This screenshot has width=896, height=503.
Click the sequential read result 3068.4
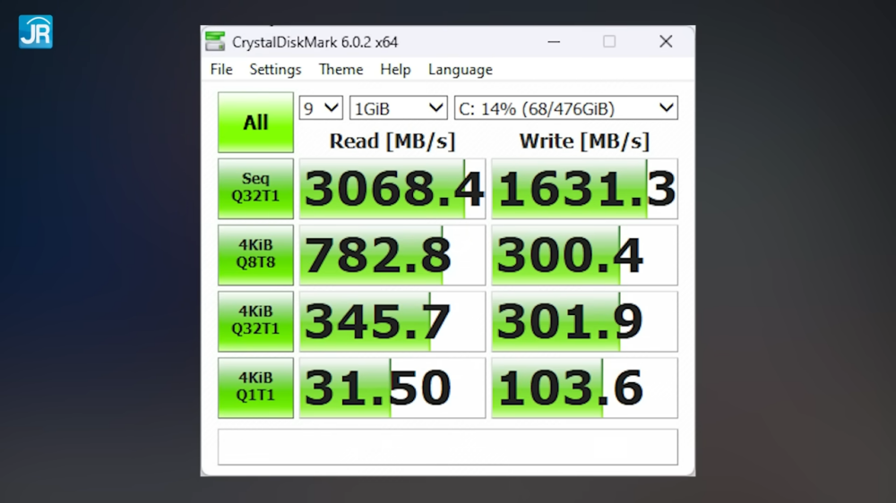(x=392, y=189)
